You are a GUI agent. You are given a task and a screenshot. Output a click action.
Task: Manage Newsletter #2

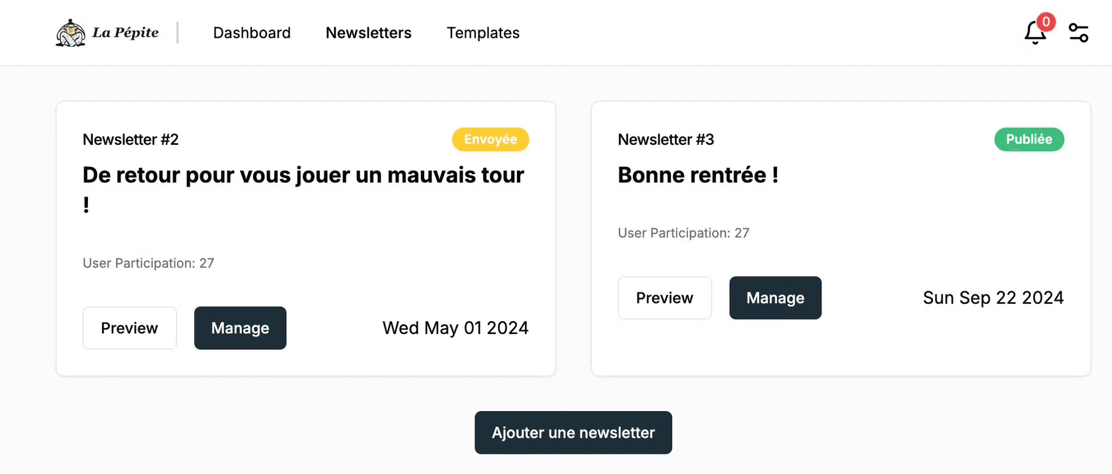240,328
